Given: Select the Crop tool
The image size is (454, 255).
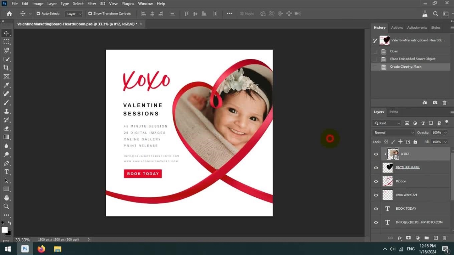Looking at the screenshot, I should coord(6,68).
